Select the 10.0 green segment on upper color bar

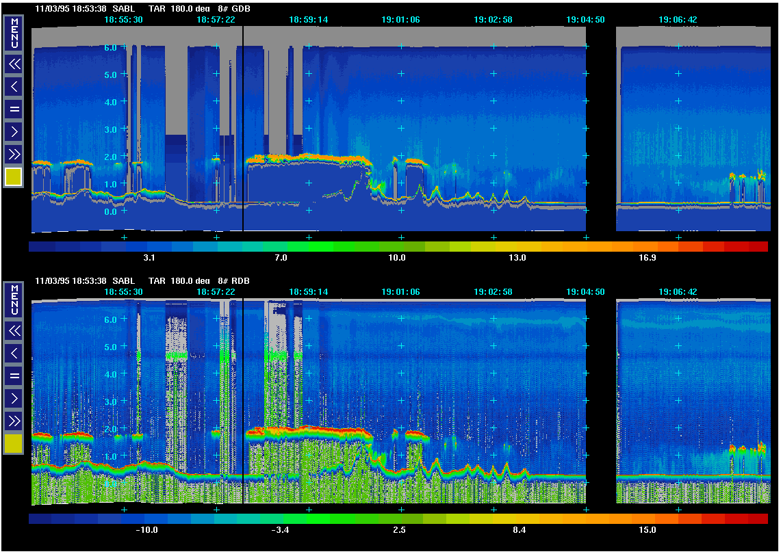[x=397, y=247]
